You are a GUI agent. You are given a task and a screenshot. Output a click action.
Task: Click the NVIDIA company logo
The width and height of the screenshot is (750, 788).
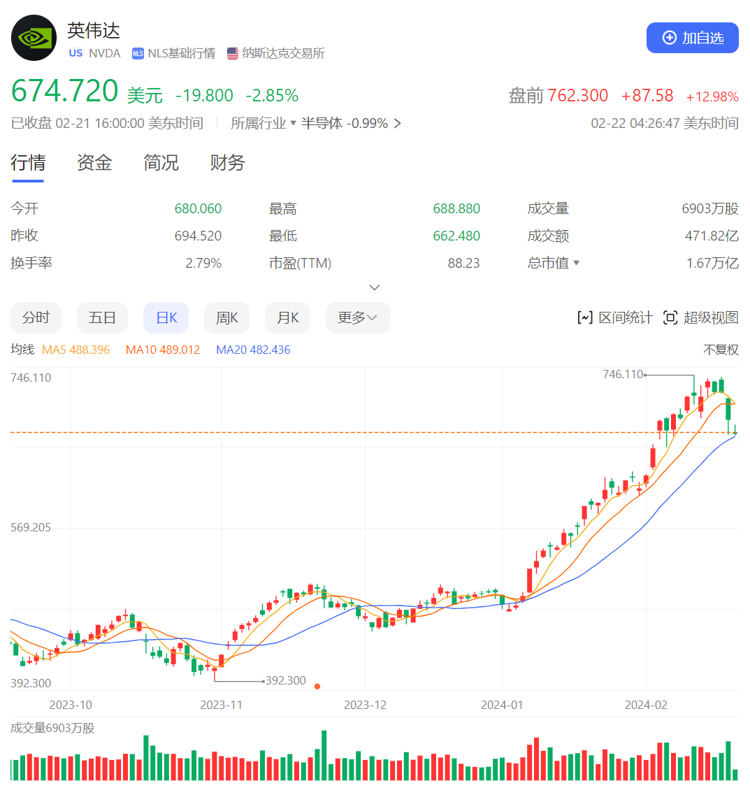pos(33,38)
